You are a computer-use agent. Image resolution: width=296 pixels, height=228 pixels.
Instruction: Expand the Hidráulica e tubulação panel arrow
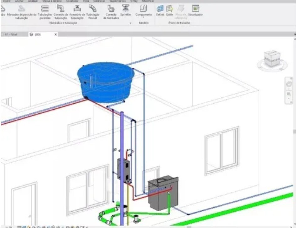pyautogui.click(x=130, y=23)
